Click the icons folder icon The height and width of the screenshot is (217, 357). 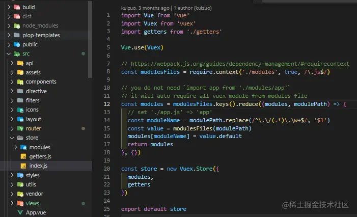20,110
